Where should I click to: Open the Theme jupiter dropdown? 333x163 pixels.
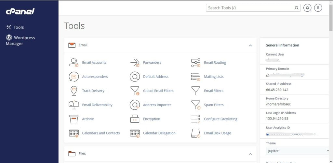click(x=297, y=151)
